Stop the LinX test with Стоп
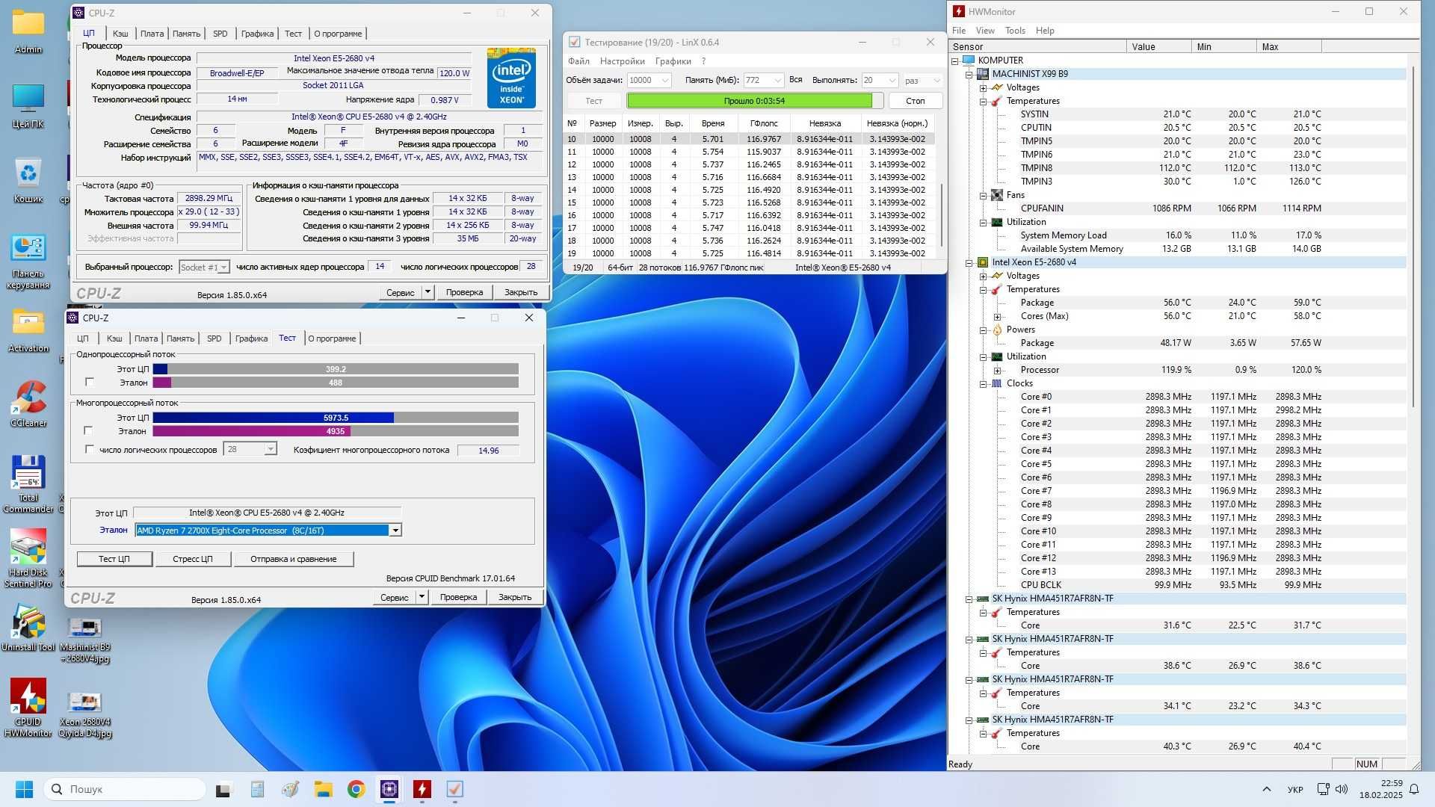The width and height of the screenshot is (1435, 807). point(915,101)
